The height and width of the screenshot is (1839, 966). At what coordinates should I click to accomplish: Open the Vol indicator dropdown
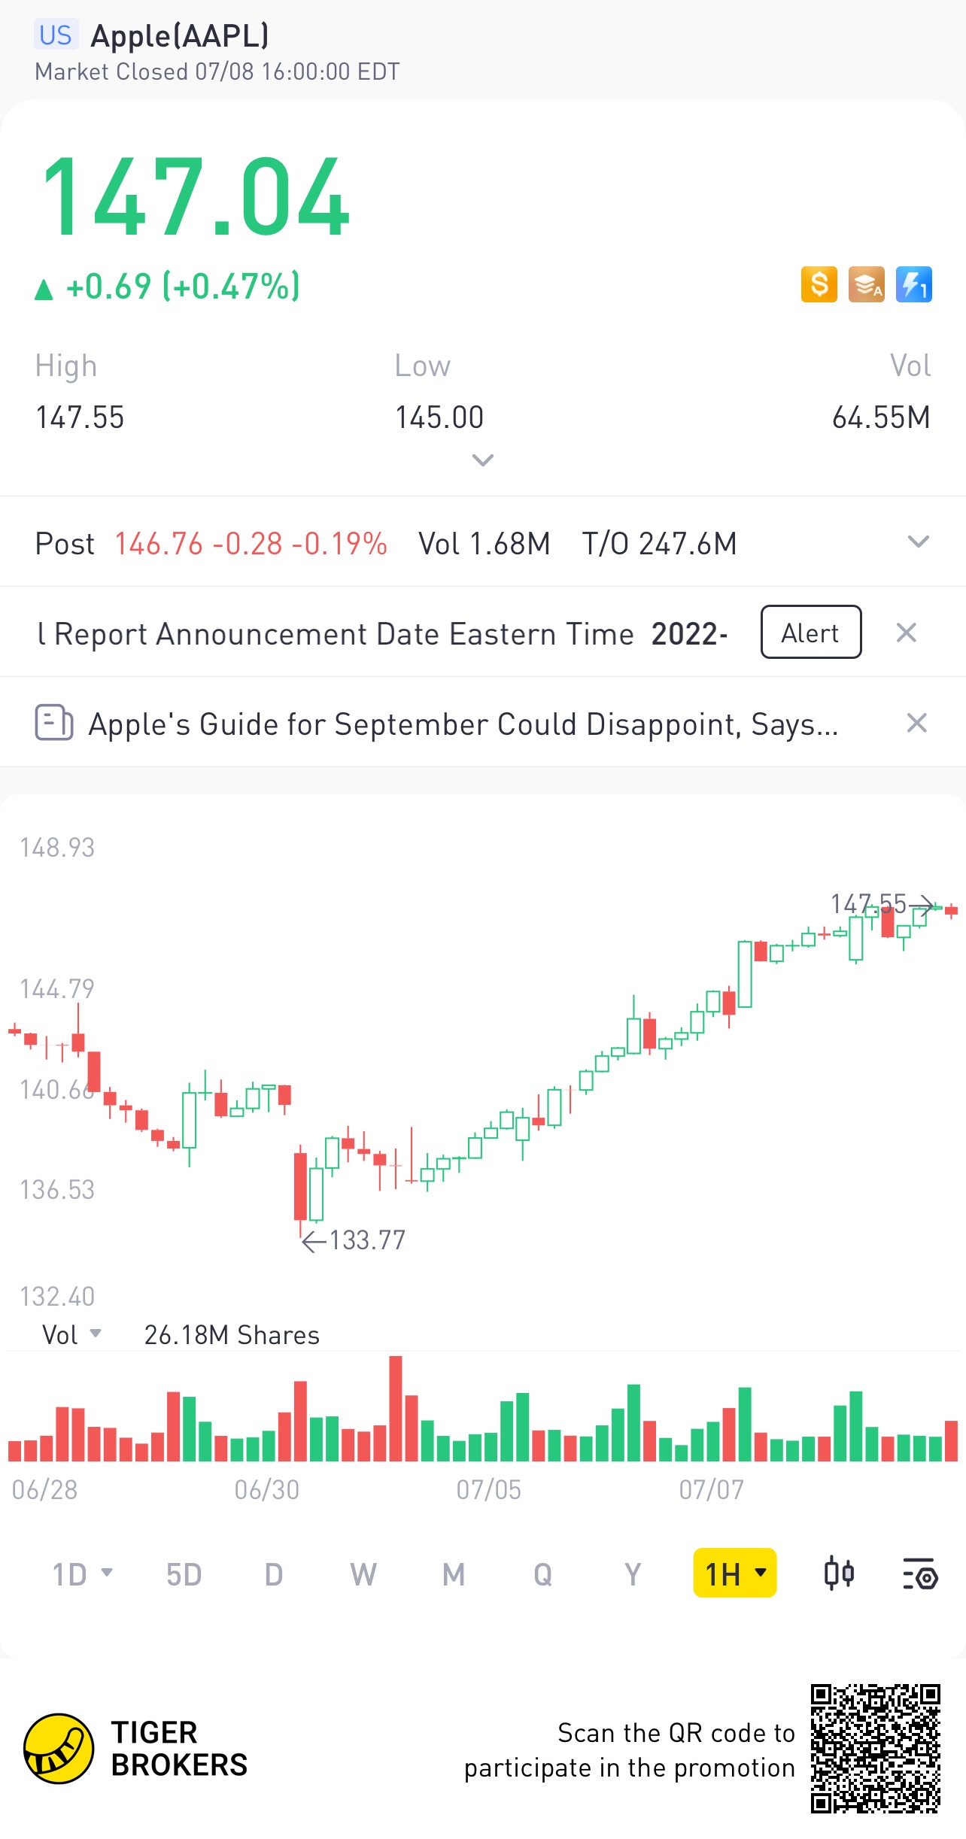(x=71, y=1334)
